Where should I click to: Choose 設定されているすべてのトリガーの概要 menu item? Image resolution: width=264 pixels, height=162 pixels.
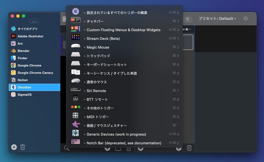(x=124, y=13)
